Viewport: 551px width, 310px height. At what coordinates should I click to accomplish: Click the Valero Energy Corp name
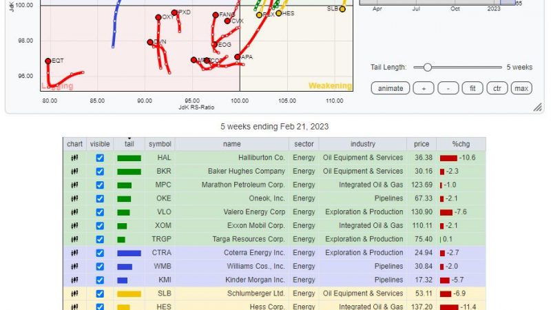coord(254,212)
